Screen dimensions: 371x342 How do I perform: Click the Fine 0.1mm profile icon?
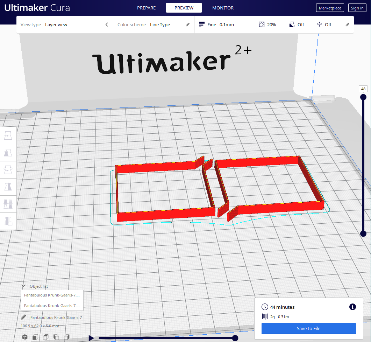point(202,25)
